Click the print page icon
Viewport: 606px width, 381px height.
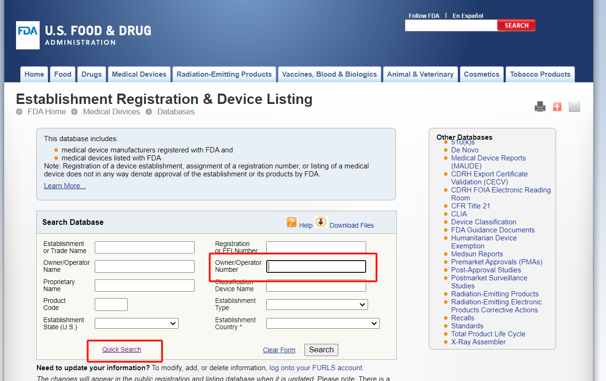click(540, 107)
